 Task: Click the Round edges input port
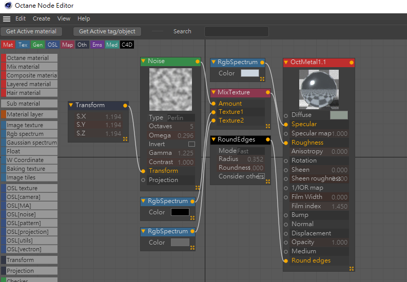286,261
